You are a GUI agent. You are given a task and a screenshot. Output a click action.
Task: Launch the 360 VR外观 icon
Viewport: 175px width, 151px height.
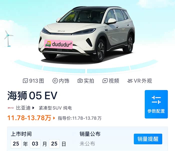coord(130,81)
